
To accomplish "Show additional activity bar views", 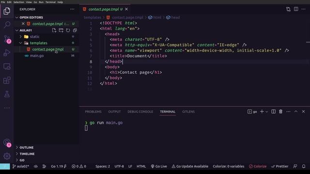I will pos(7,108).
